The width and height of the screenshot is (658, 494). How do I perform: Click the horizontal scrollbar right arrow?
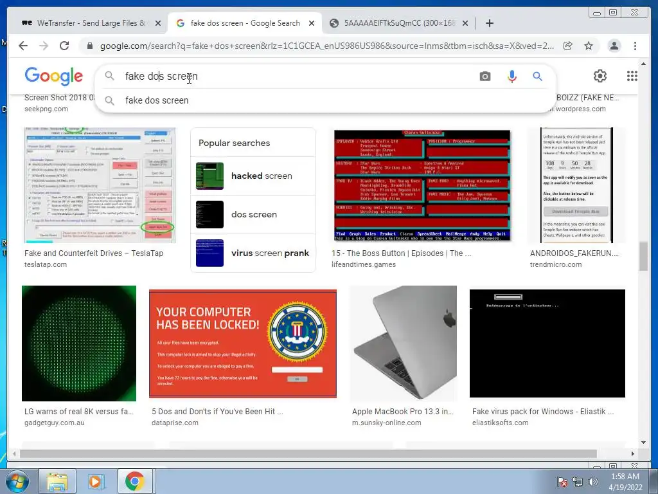coord(633,453)
